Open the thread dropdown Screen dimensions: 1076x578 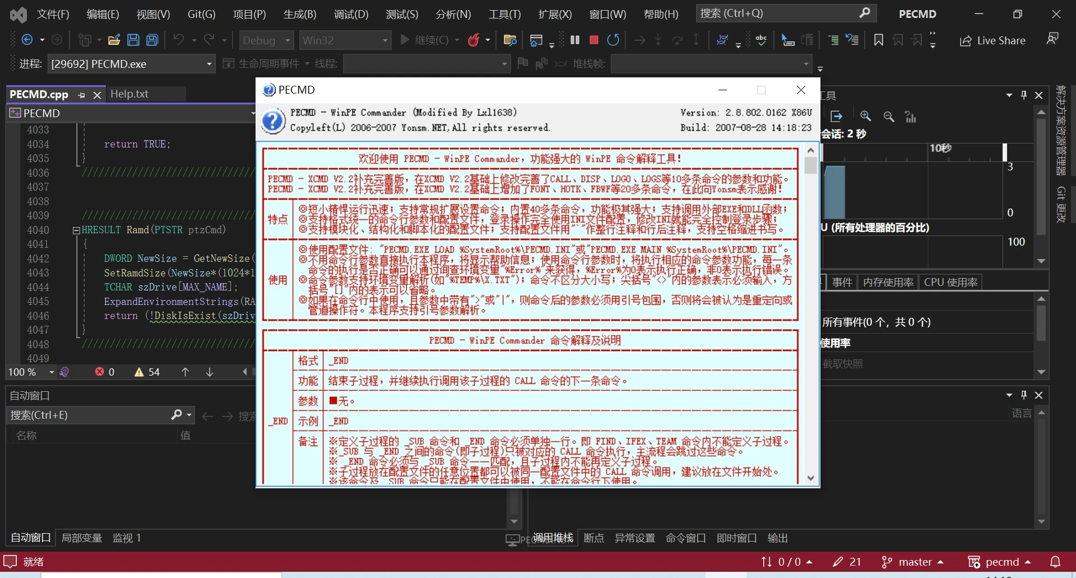coord(426,64)
